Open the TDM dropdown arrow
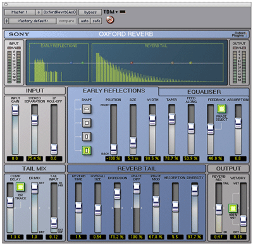The image size is (253, 245). [x=116, y=12]
